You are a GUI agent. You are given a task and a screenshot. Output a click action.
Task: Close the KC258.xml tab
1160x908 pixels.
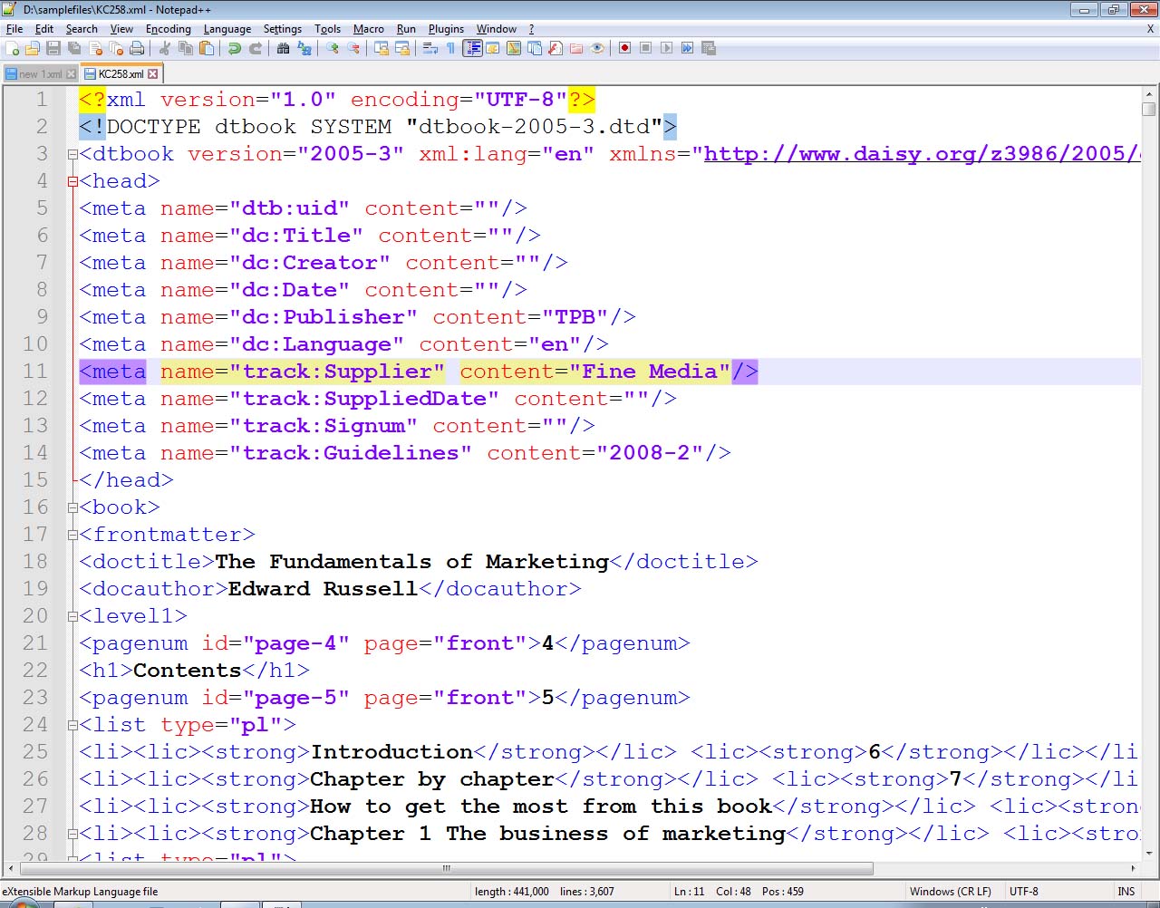[x=152, y=74]
